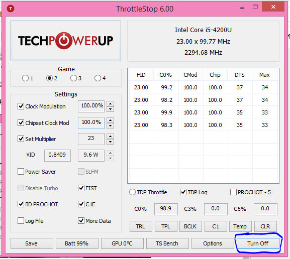
Task: Click the C0% cell showing 99.2
Action: 166,87
